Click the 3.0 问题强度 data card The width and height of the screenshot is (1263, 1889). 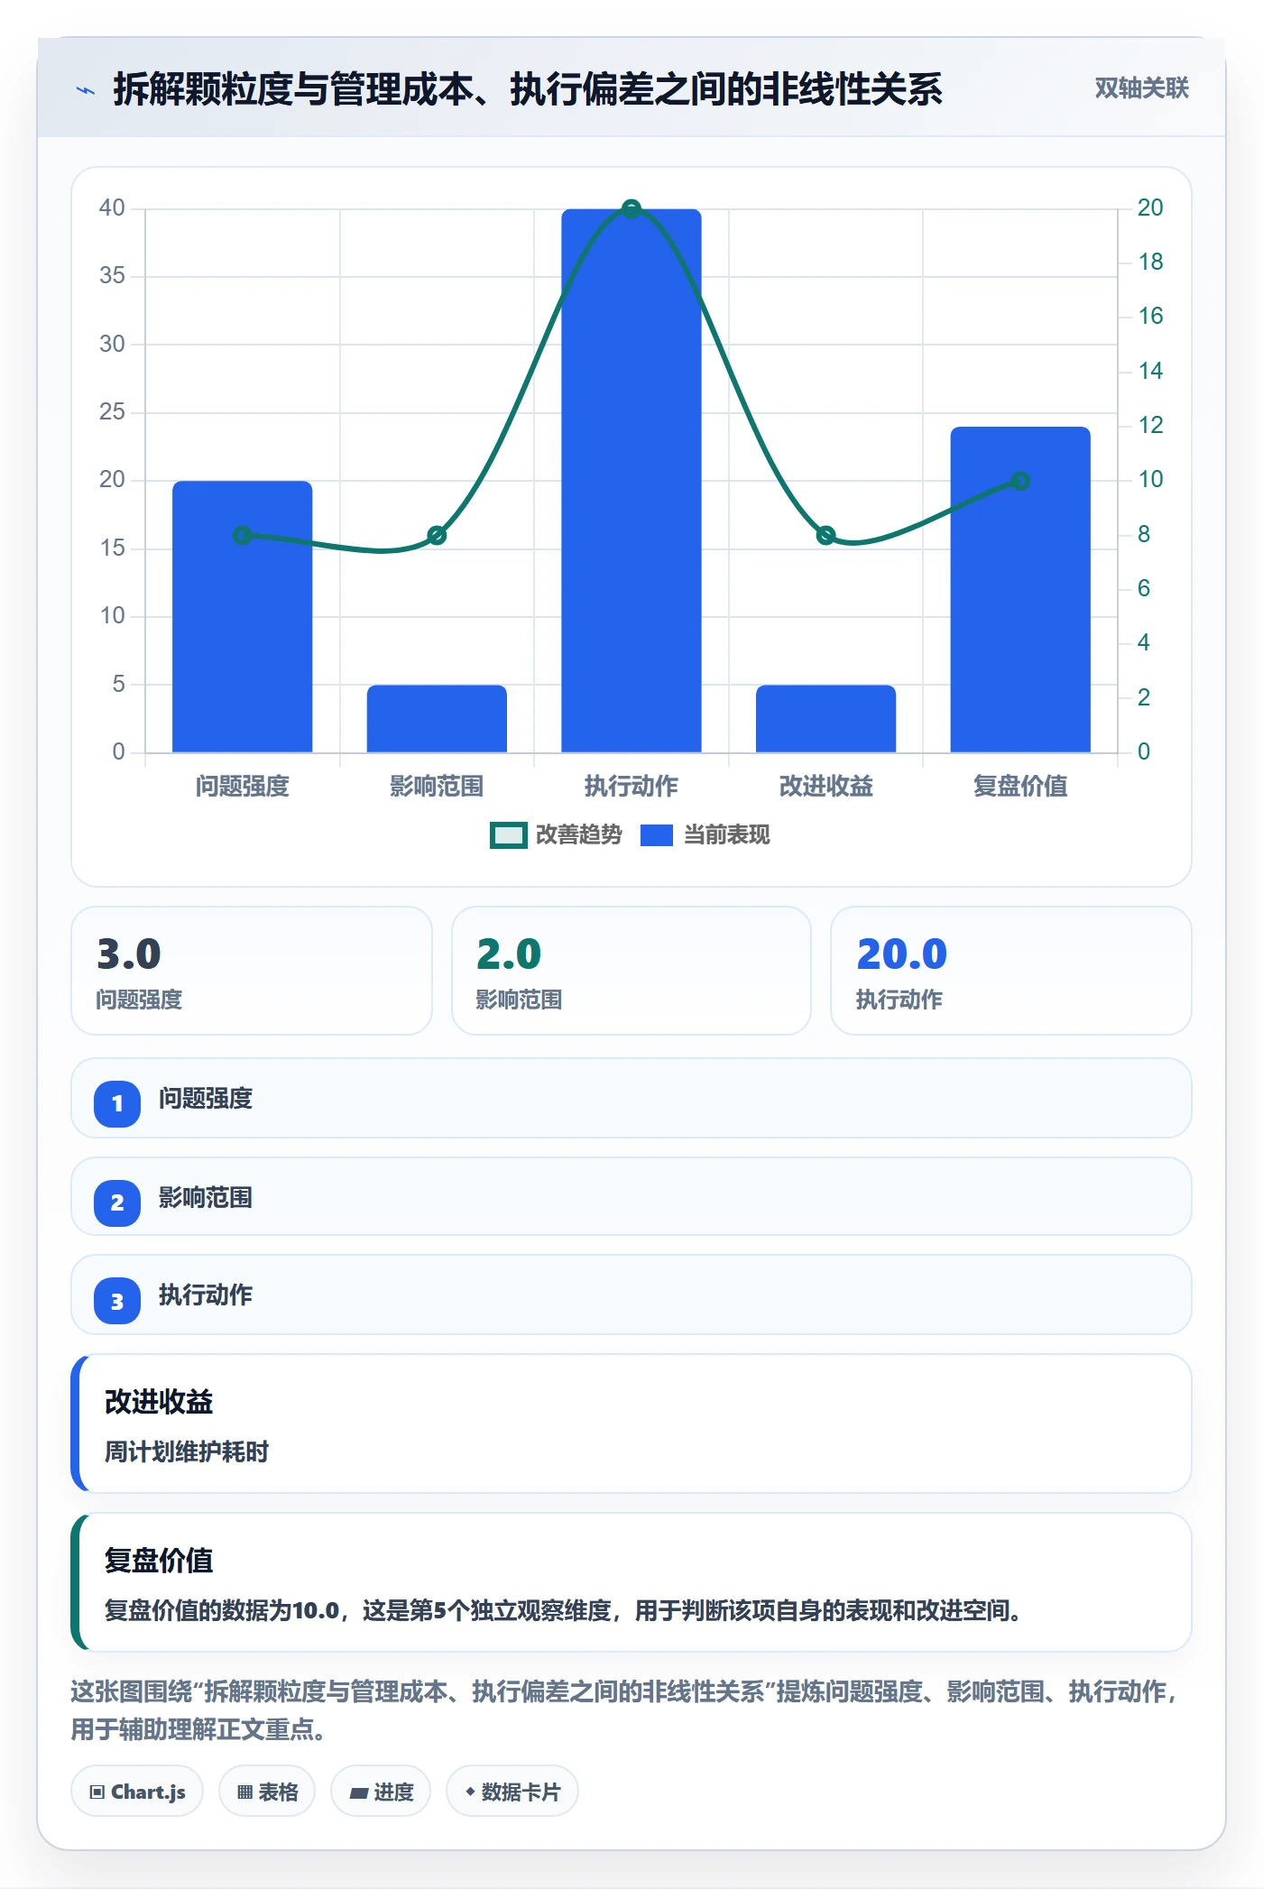point(252,971)
